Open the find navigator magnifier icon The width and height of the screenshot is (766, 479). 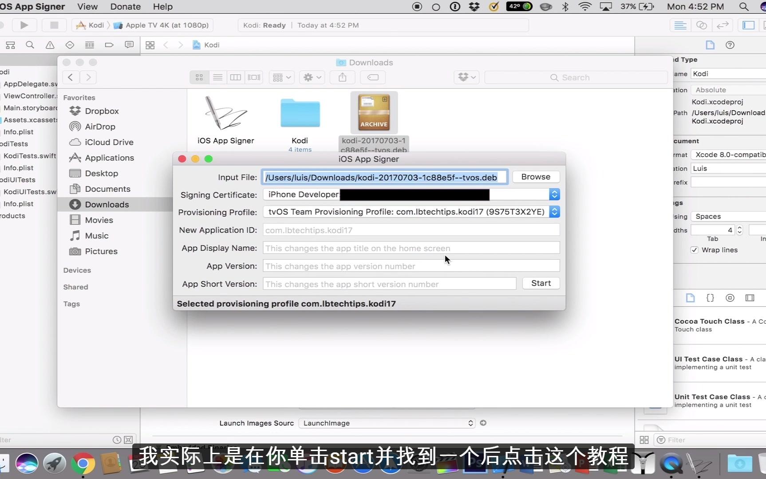30,45
